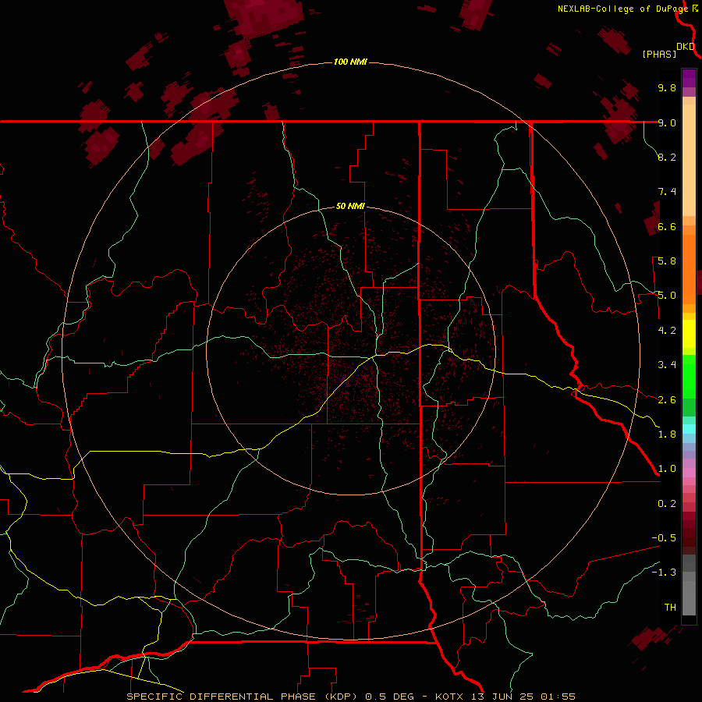Viewport: 702px width, 702px height.
Task: Pick the orange segment of color bar
Action: coord(689,270)
